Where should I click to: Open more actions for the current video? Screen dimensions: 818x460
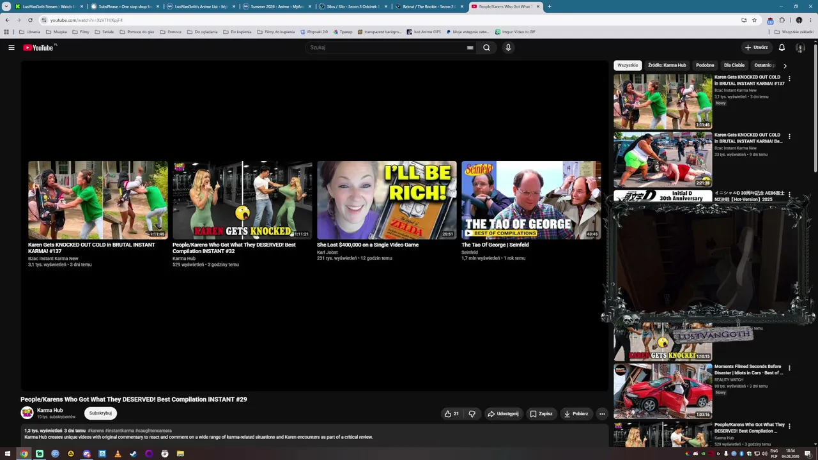(602, 413)
